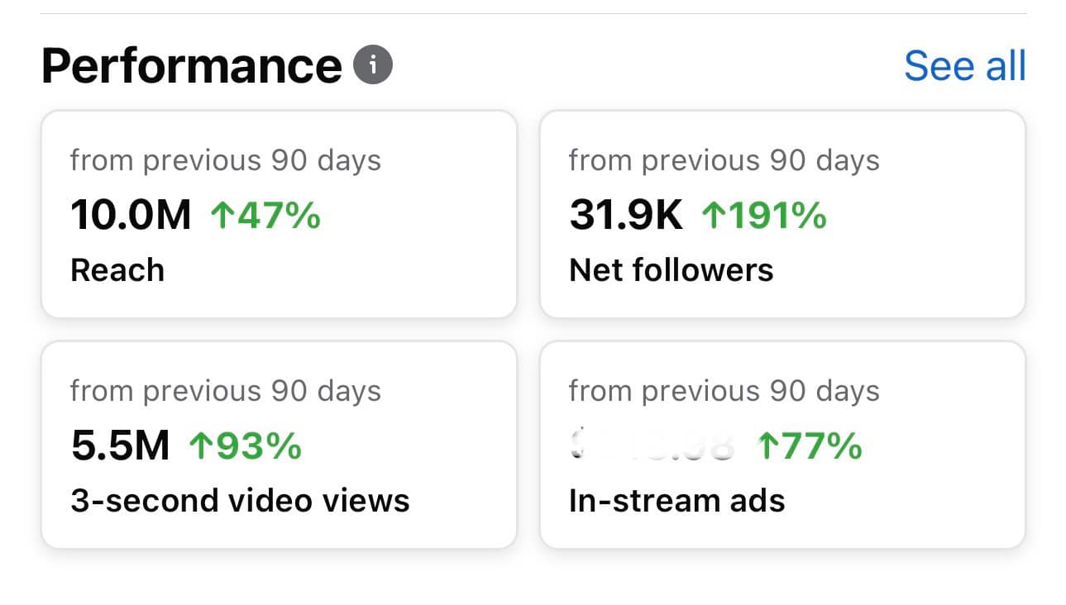
Task: Click the blurred in-stream ads amount
Action: pyautogui.click(x=653, y=447)
